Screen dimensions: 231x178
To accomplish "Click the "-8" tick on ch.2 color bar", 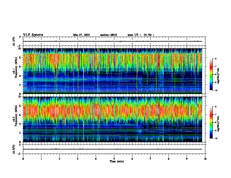I will point(215,122).
